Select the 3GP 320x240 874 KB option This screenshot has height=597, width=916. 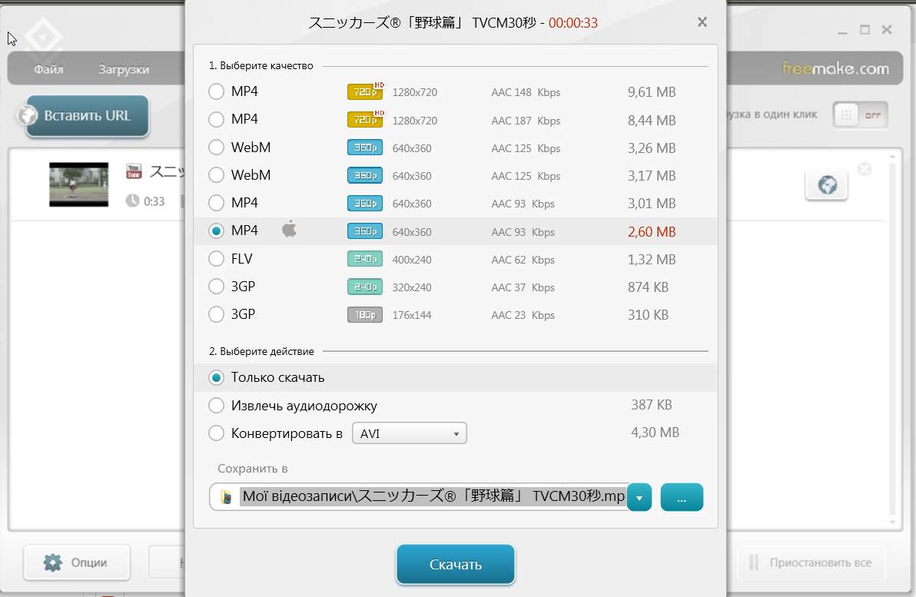216,287
